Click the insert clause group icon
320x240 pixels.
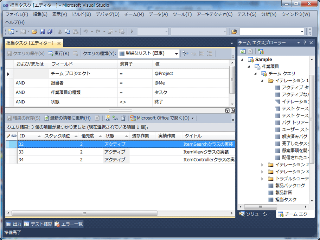tap(185, 54)
